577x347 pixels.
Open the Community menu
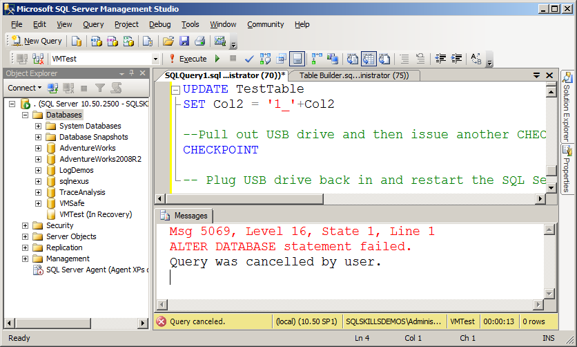265,24
